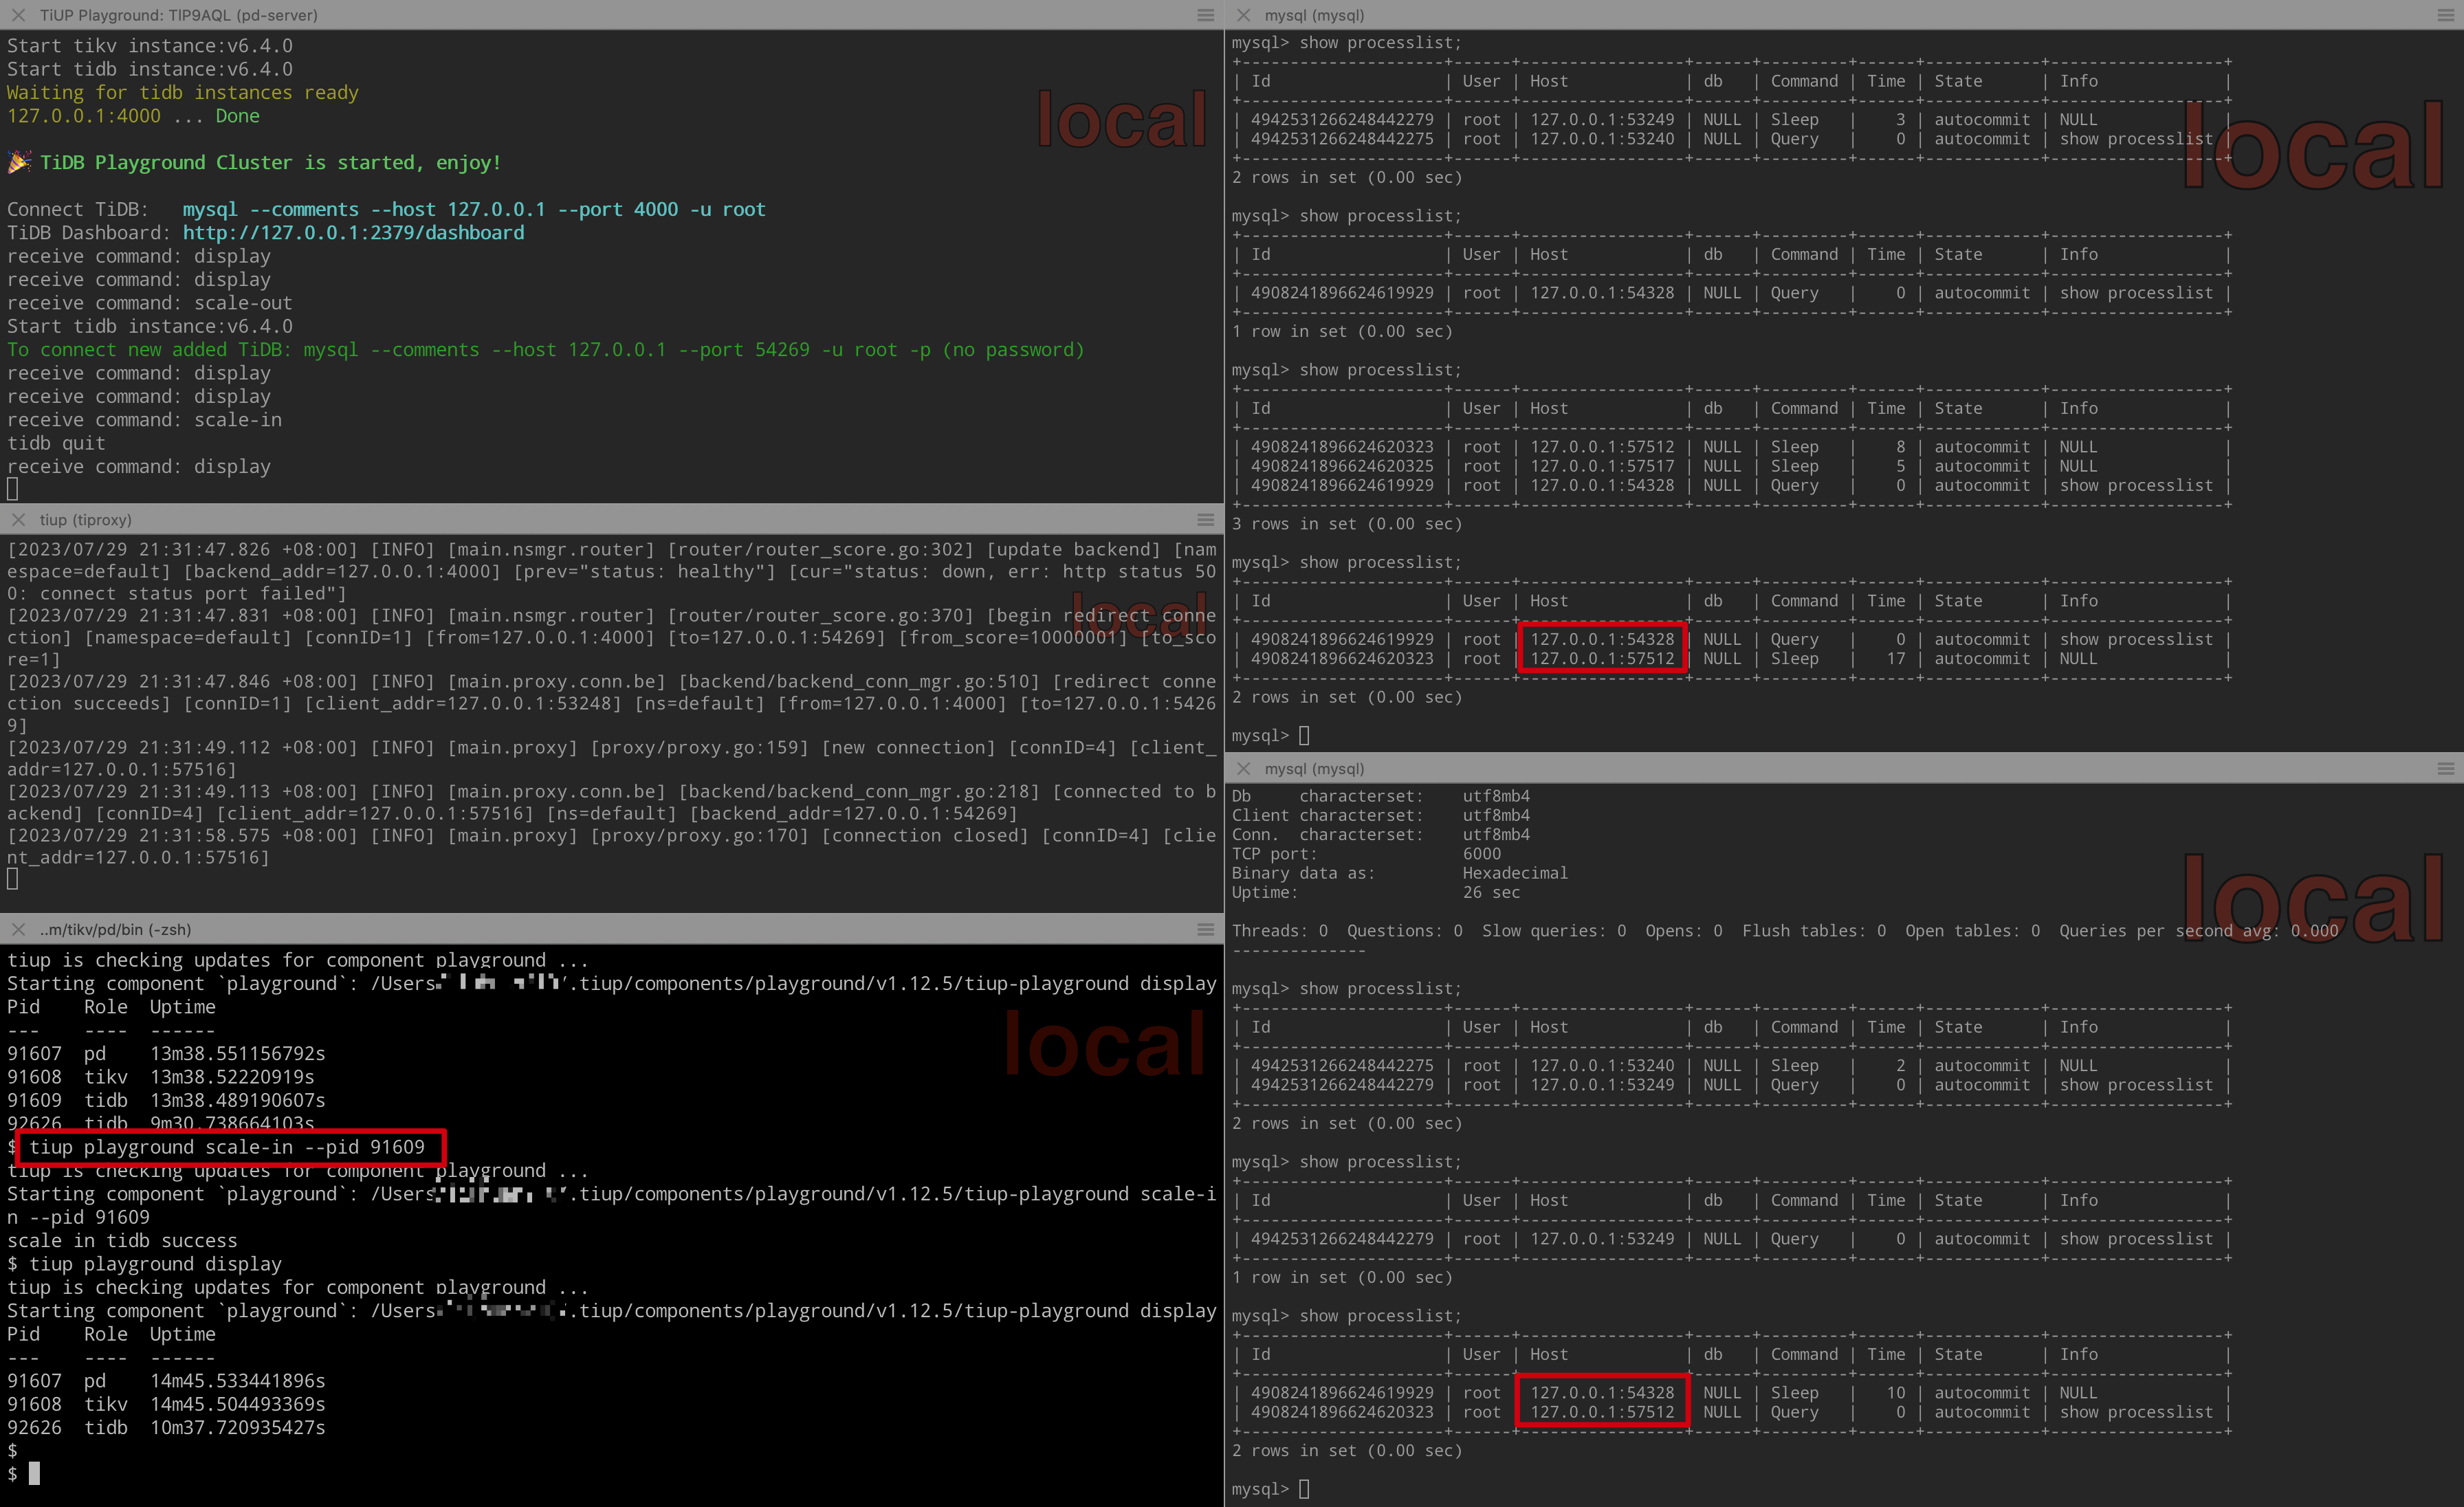Click 'receive command: scale-out' line
Image resolution: width=2464 pixels, height=1507 pixels.
[x=150, y=302]
